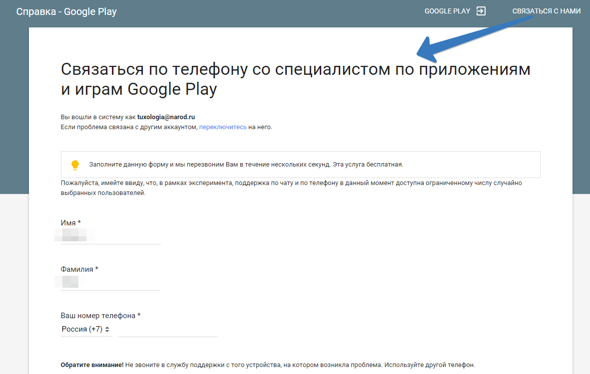
Task: Click the email tuxologia@narod.ru text
Action: (166, 117)
